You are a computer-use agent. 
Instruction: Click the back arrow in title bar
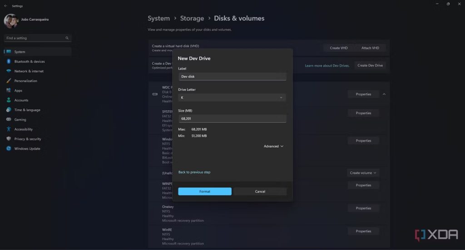pyautogui.click(x=5, y=6)
